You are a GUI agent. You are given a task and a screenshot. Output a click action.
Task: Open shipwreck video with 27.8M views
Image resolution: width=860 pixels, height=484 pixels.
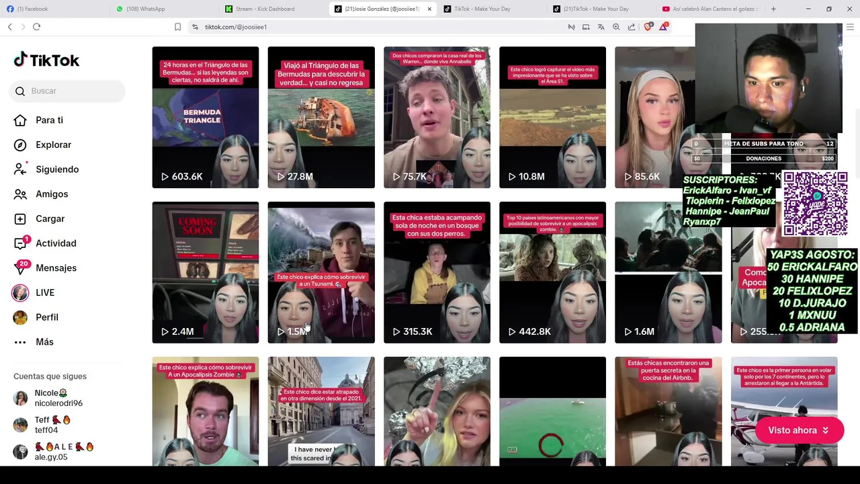click(x=321, y=117)
